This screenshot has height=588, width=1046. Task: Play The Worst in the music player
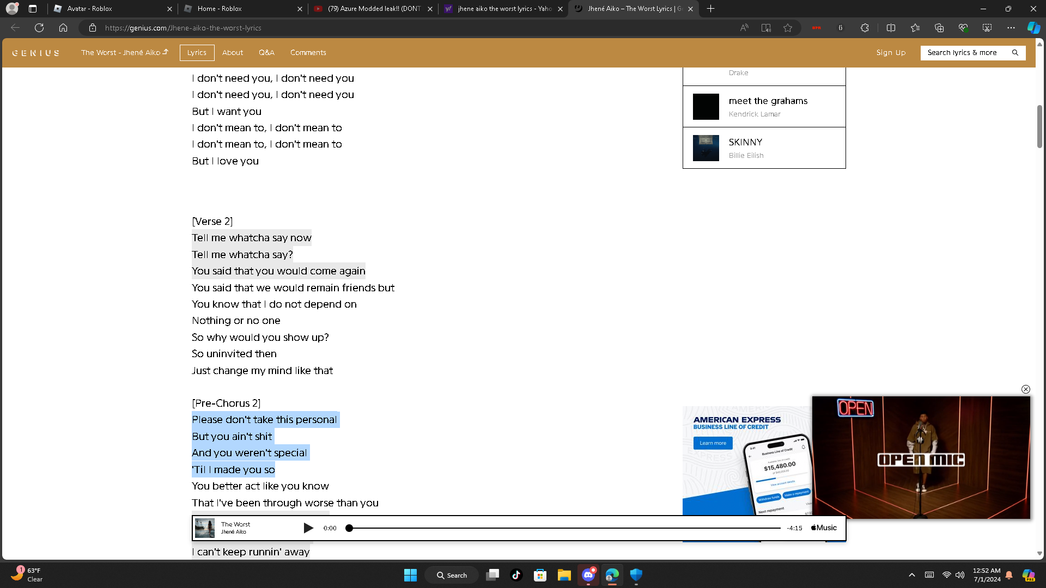tap(308, 528)
